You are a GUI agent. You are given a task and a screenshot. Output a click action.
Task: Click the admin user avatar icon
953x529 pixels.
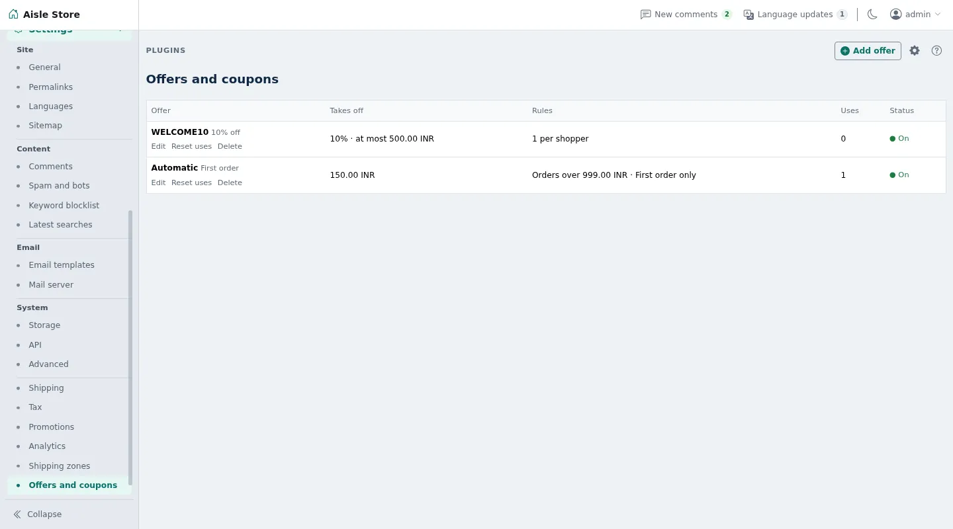(896, 14)
